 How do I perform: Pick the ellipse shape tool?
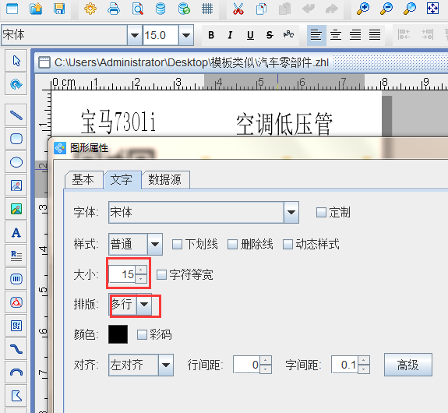tap(16, 162)
